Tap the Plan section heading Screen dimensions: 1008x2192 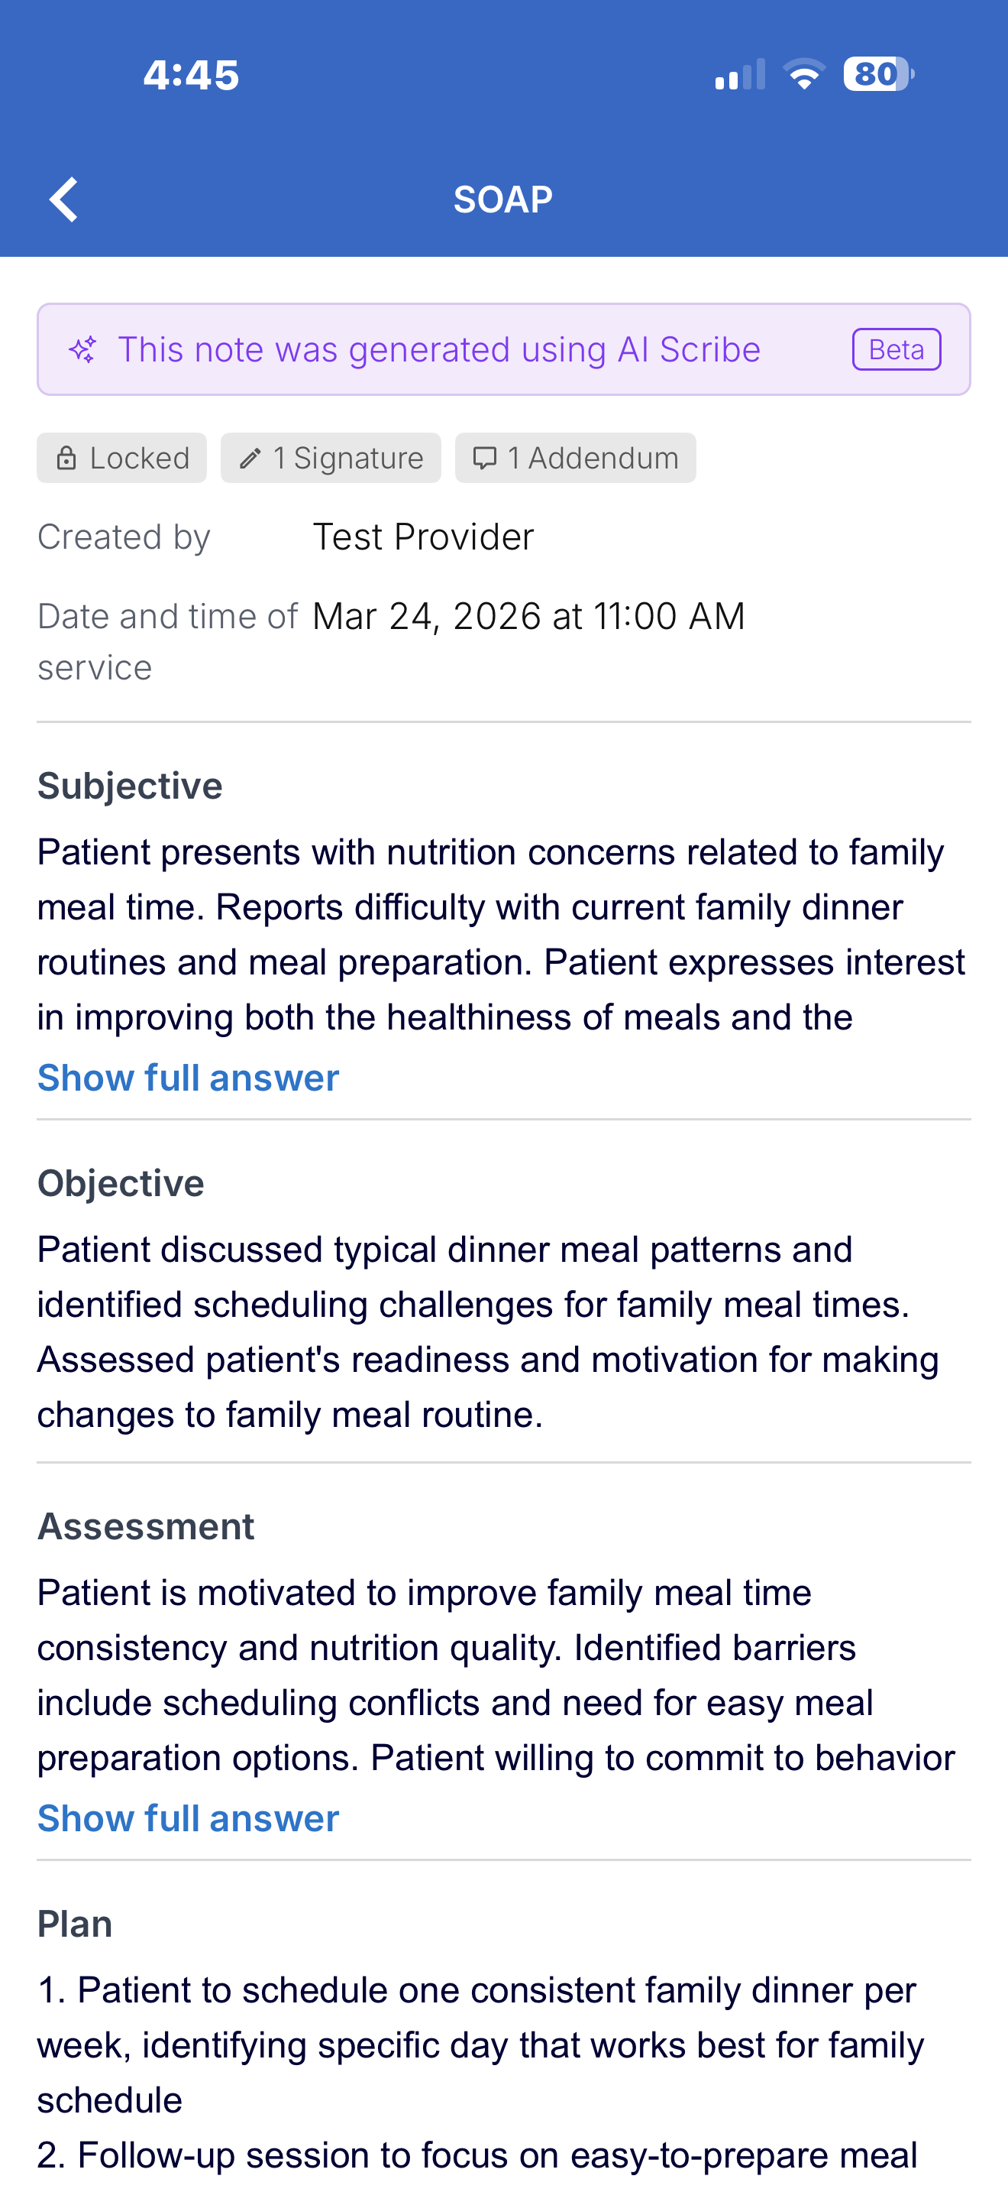click(x=75, y=1924)
